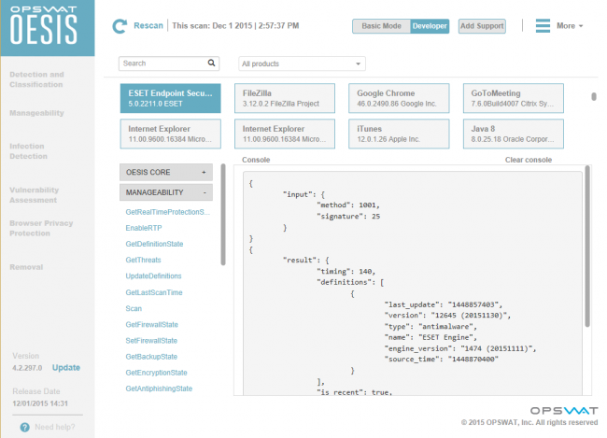The image size is (607, 438).
Task: Click the "engine_version" console line
Action: tap(459, 348)
